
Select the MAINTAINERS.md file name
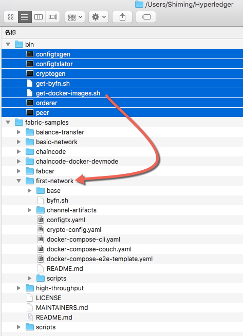pyautogui.click(x=62, y=308)
